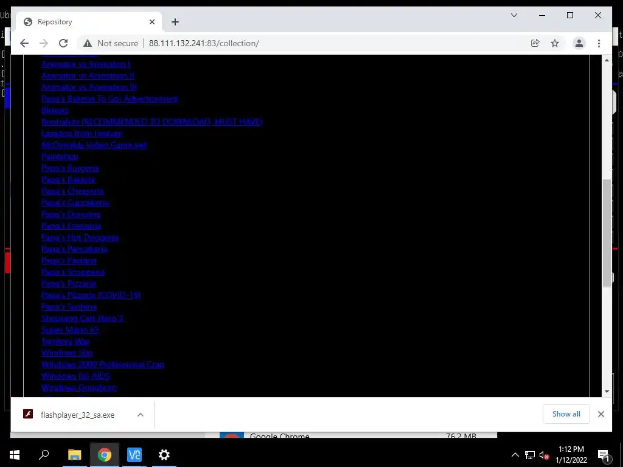
Task: Open Papa's Donuteria link
Action: (71, 214)
